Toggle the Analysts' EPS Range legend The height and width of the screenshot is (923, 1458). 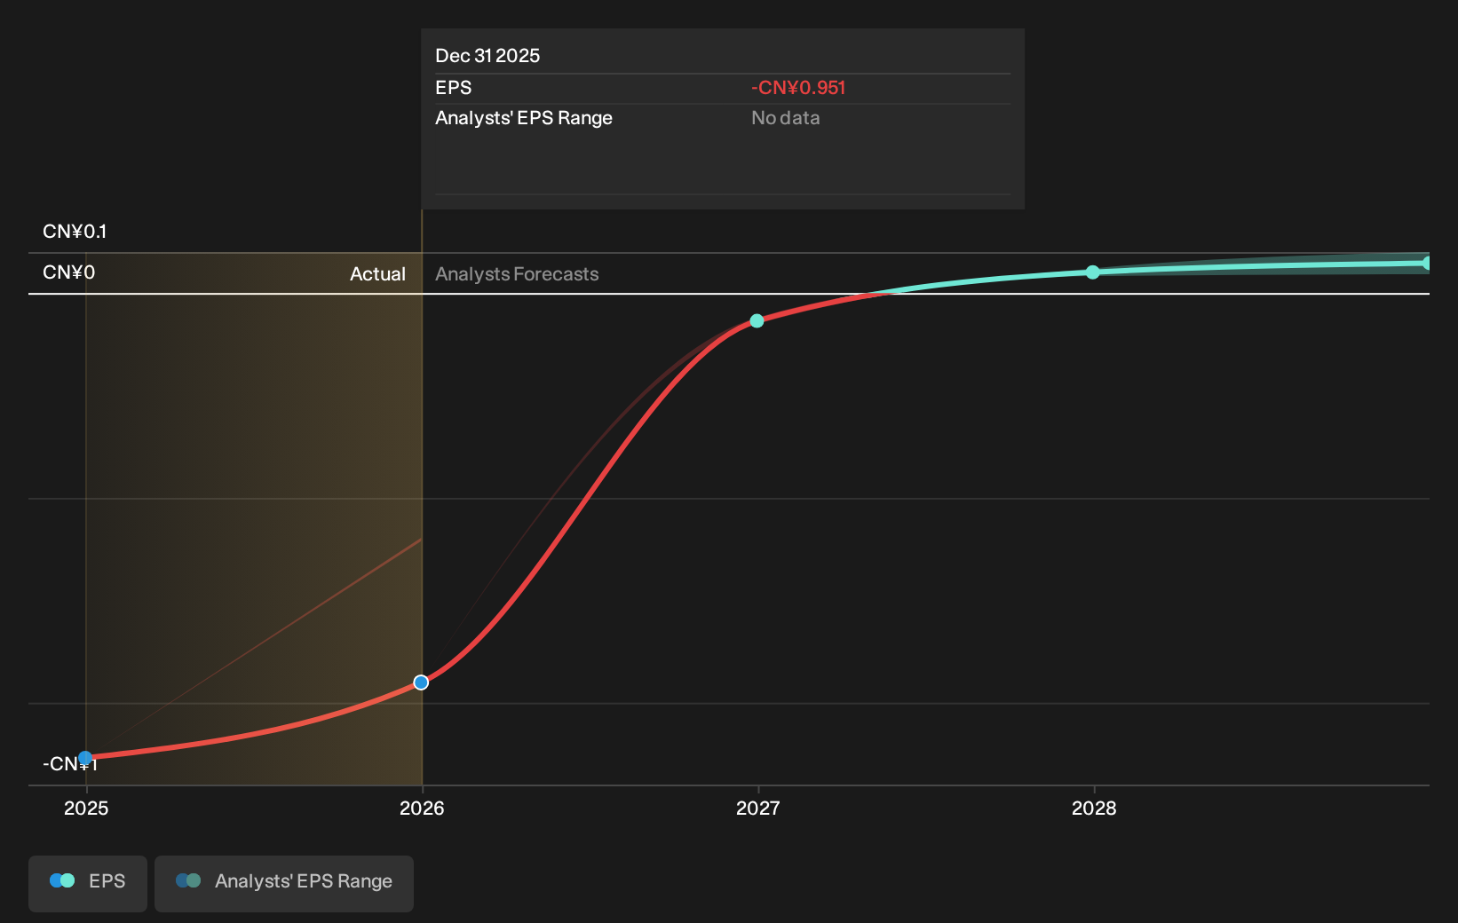pos(284,883)
